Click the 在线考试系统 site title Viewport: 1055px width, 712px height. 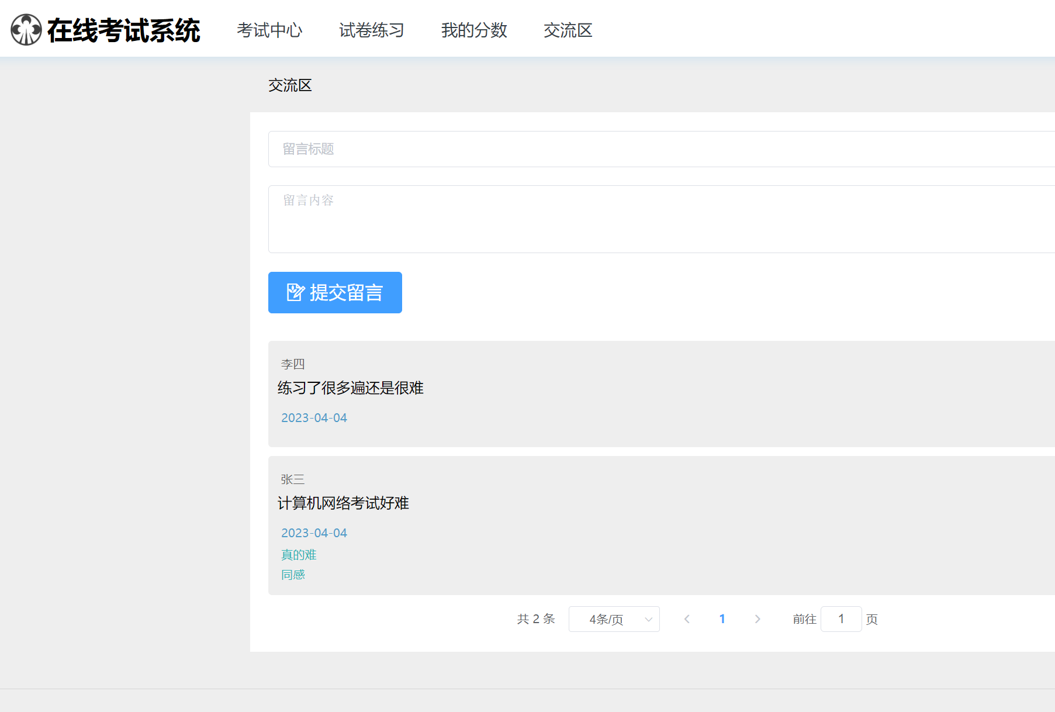[x=123, y=30]
